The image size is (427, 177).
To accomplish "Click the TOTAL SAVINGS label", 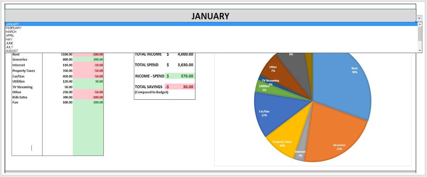I will point(149,87).
